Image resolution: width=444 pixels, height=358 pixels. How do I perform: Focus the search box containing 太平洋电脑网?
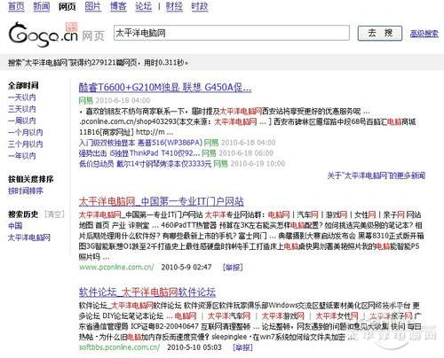tap(232, 33)
